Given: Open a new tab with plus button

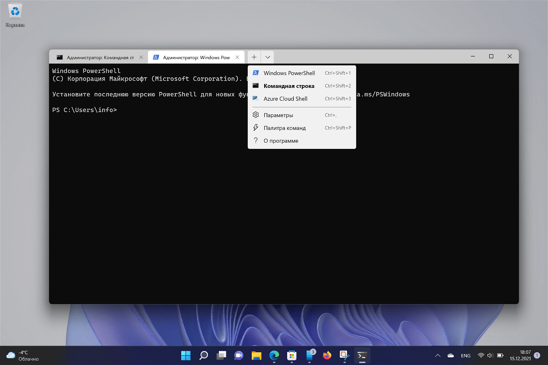Looking at the screenshot, I should pyautogui.click(x=254, y=57).
